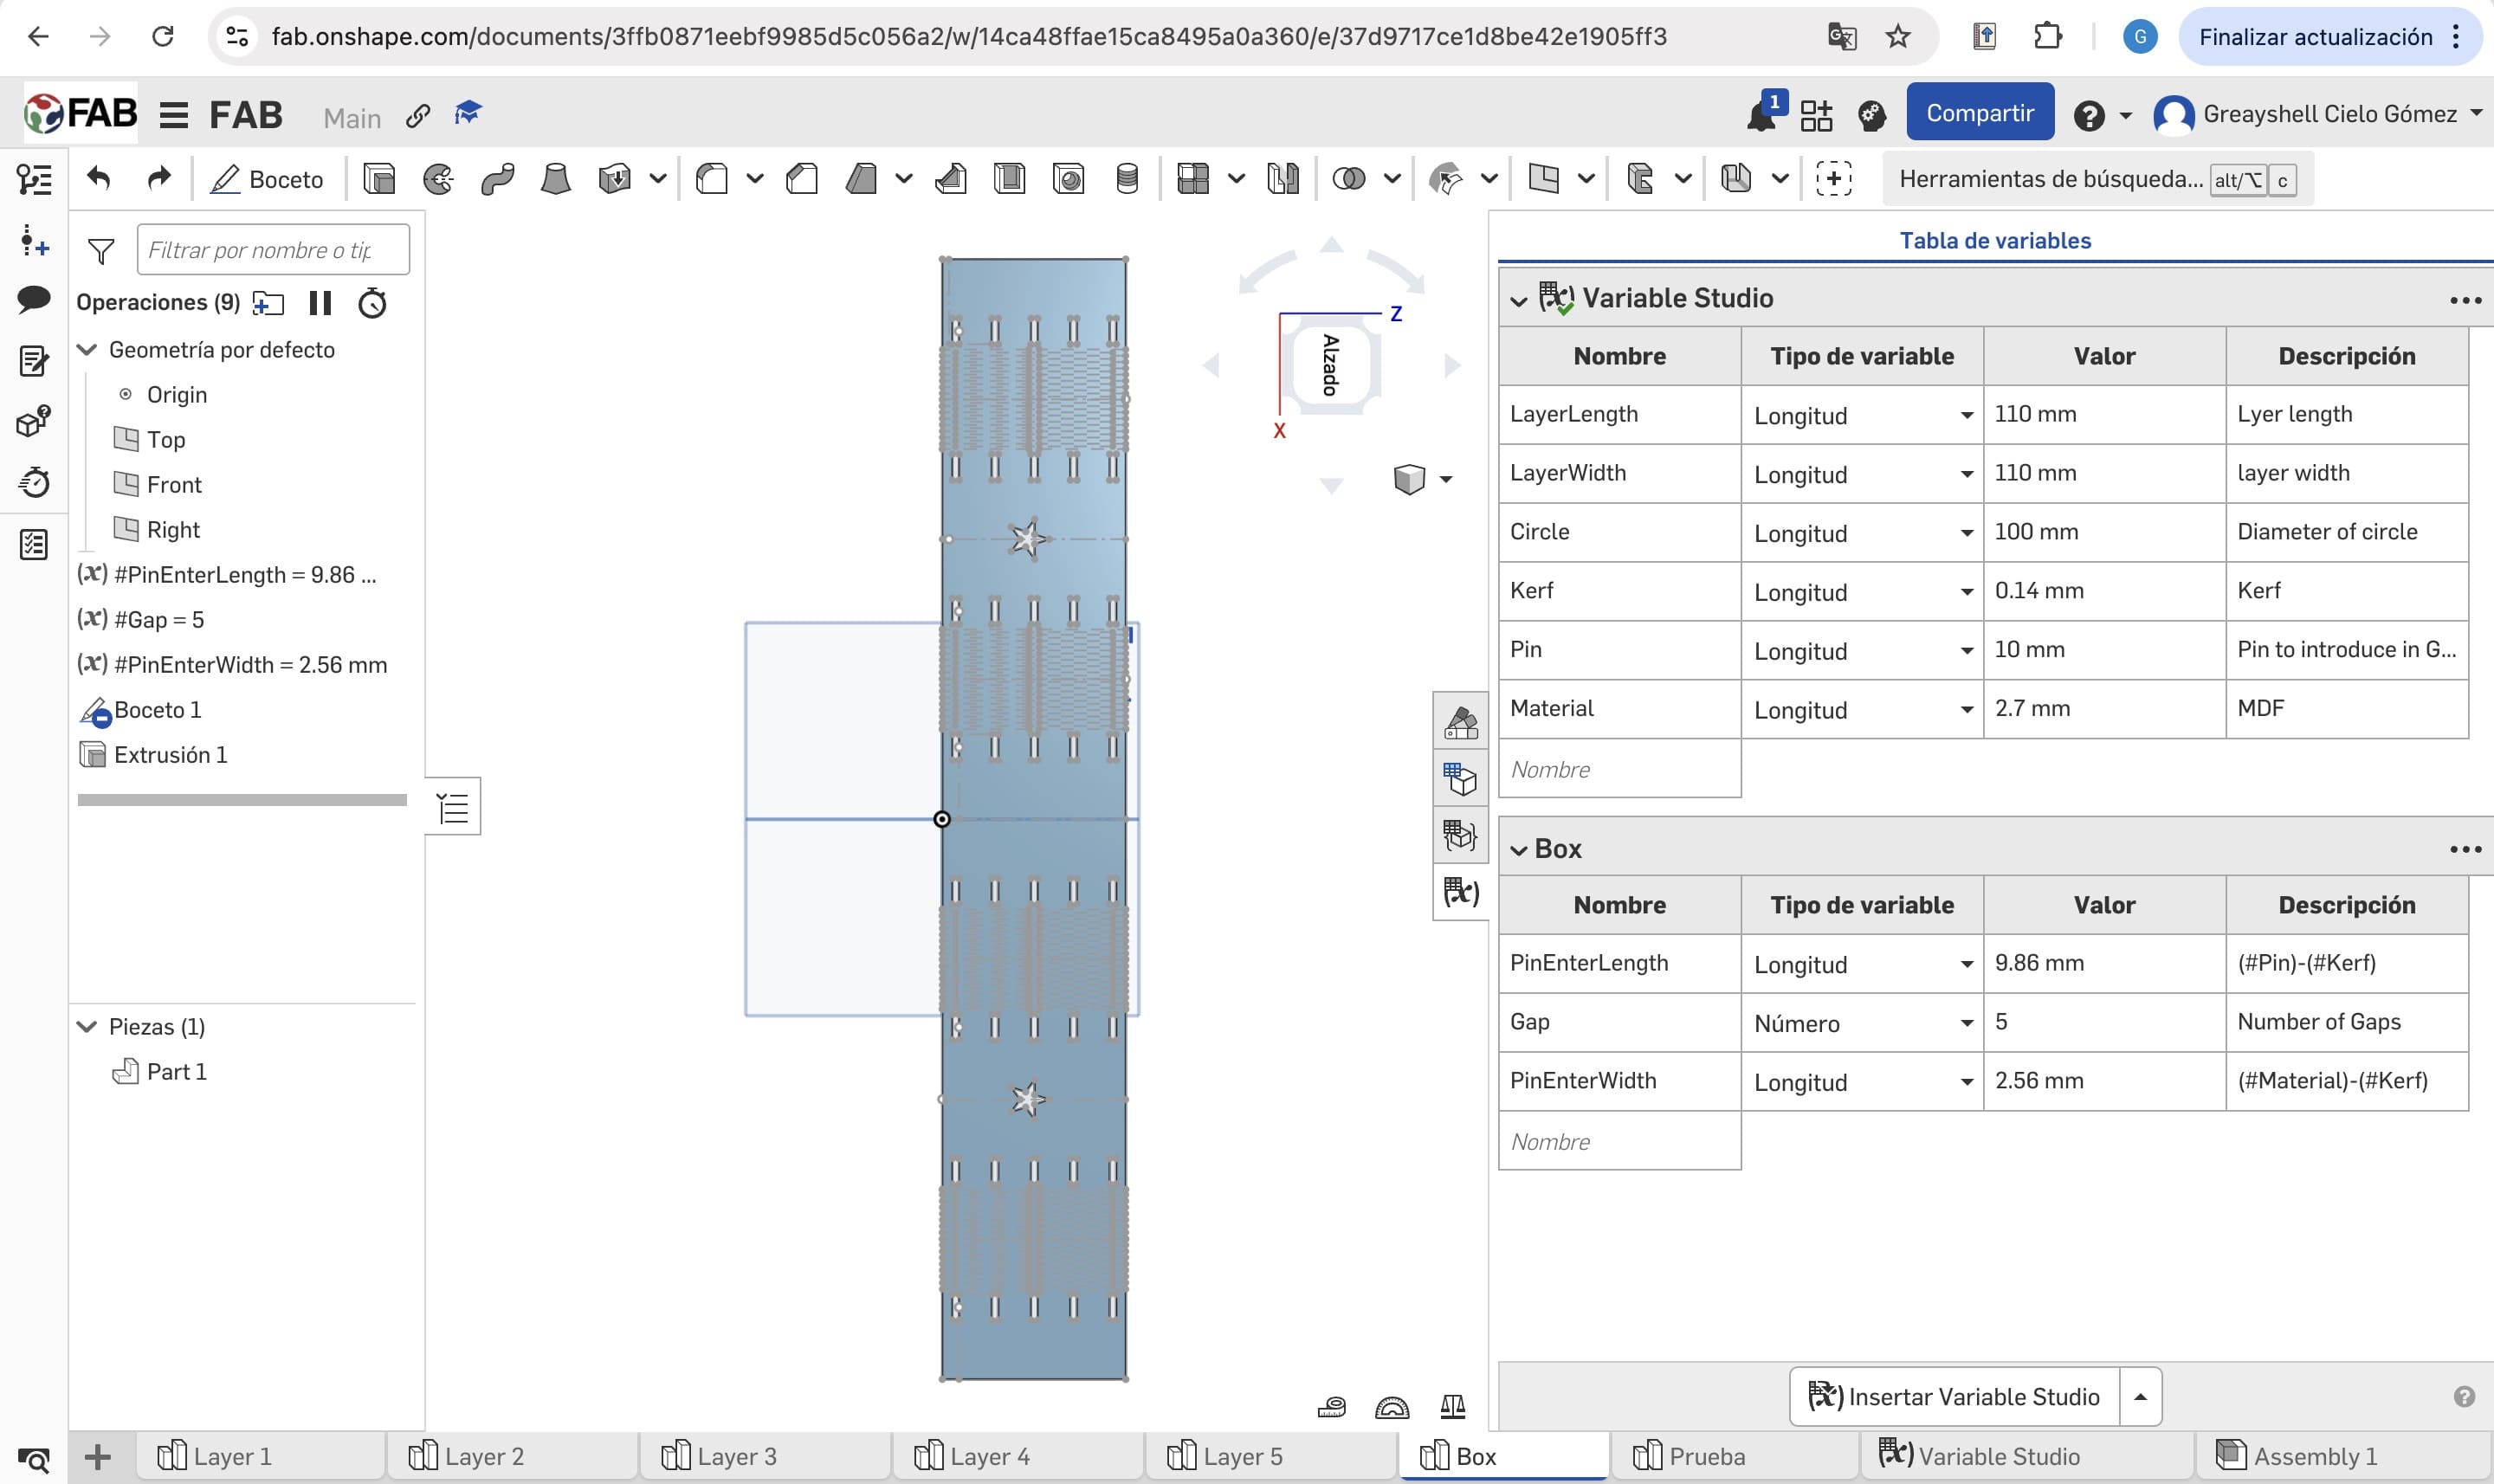Open the variable table panel icon
The width and height of the screenshot is (2494, 1484).
(x=1460, y=891)
